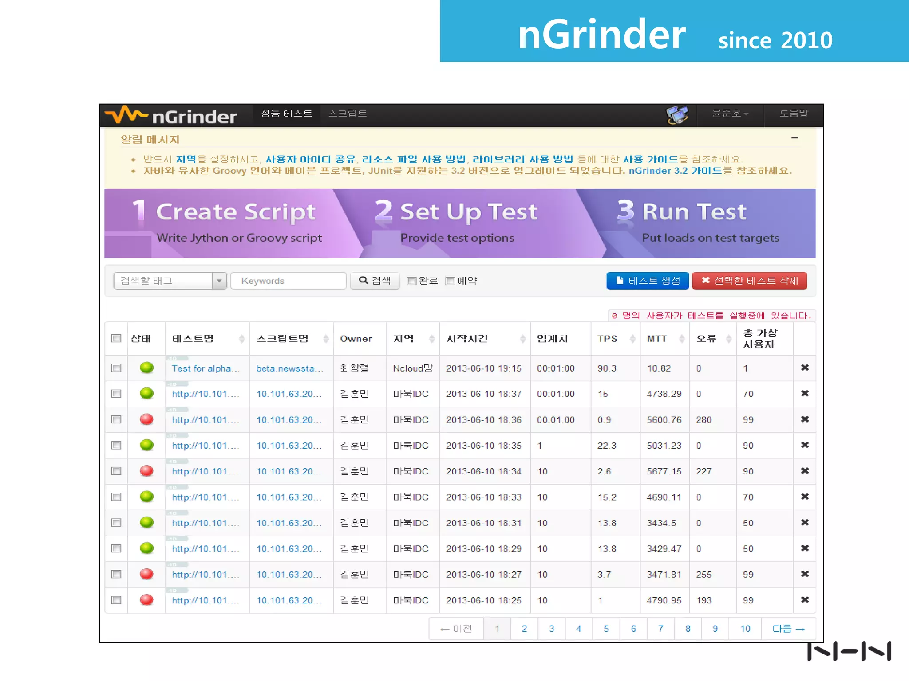
Task: Open the 검색할 태그 dropdown
Action: pyautogui.click(x=219, y=281)
